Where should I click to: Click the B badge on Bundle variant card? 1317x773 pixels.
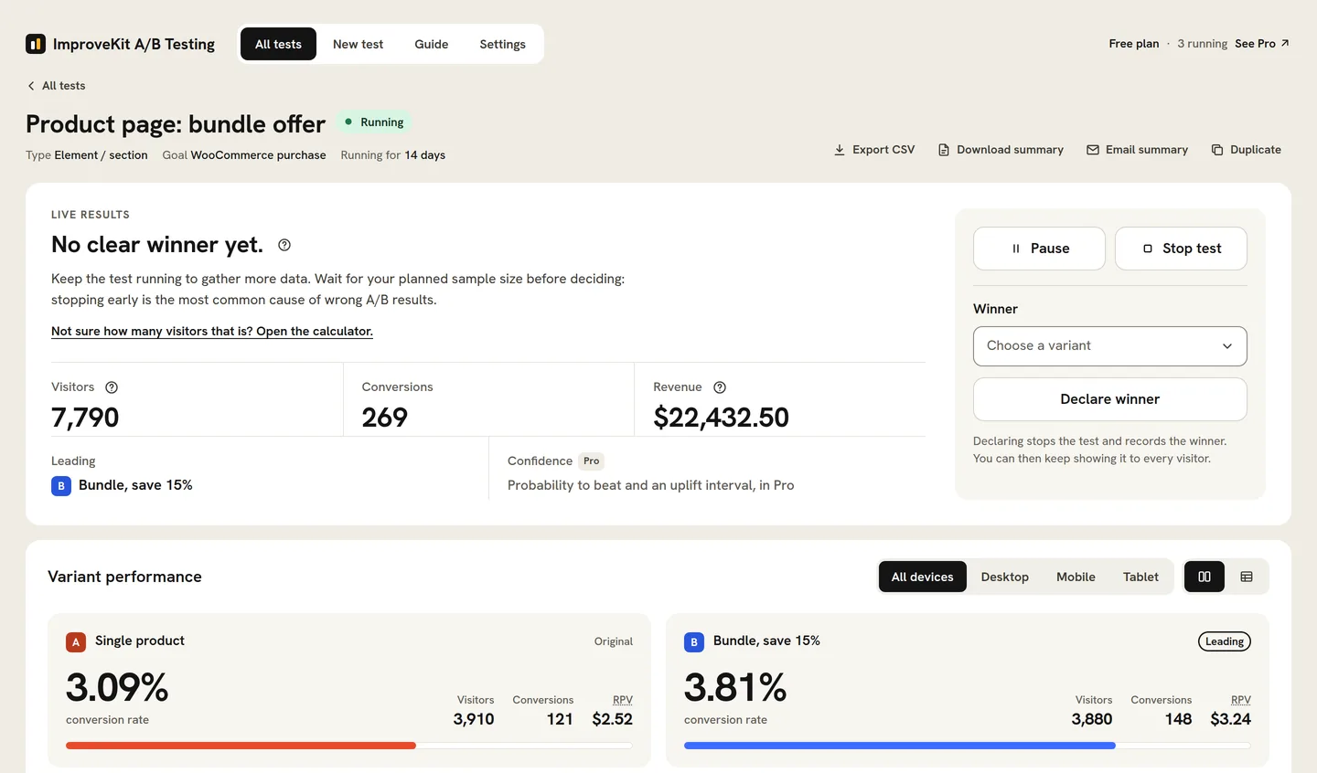(x=694, y=642)
